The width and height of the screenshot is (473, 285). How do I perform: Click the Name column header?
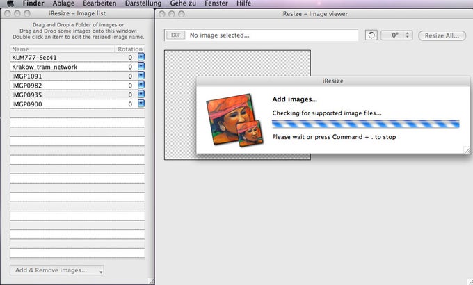(63, 49)
